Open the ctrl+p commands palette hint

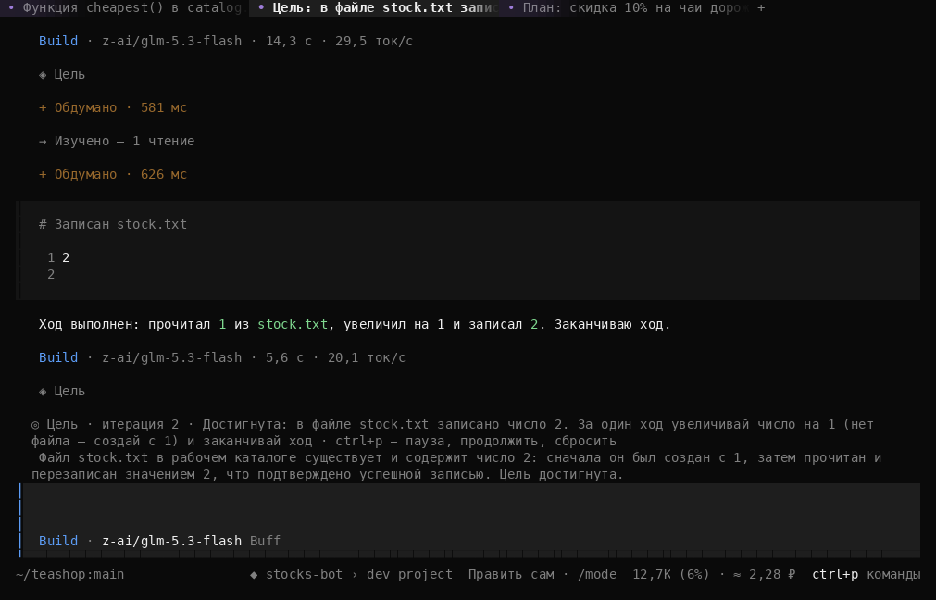(867, 574)
